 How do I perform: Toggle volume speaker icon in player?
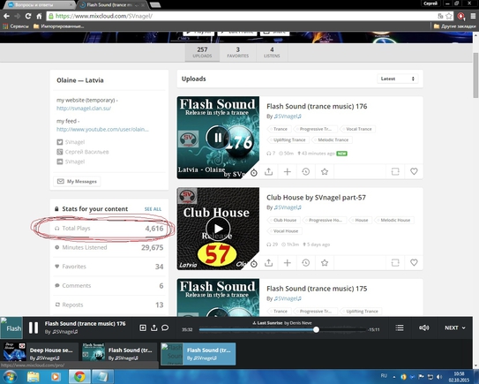(x=424, y=328)
